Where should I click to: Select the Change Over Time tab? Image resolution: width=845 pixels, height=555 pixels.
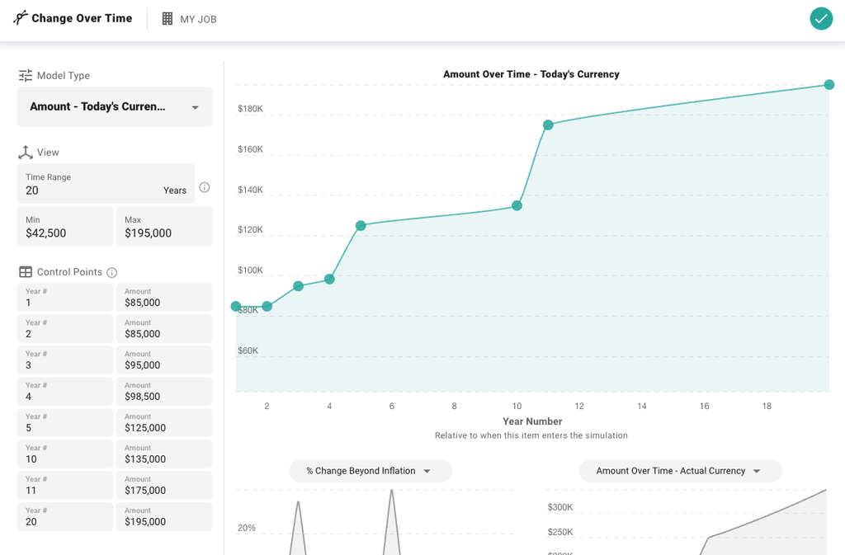coord(73,17)
